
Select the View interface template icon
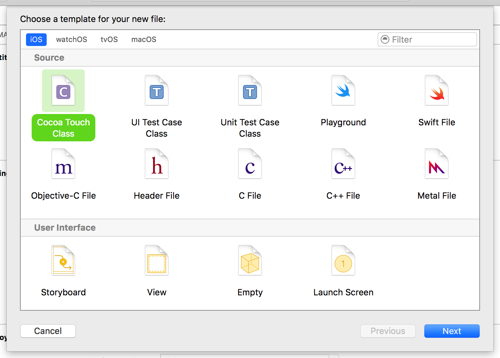point(157,261)
